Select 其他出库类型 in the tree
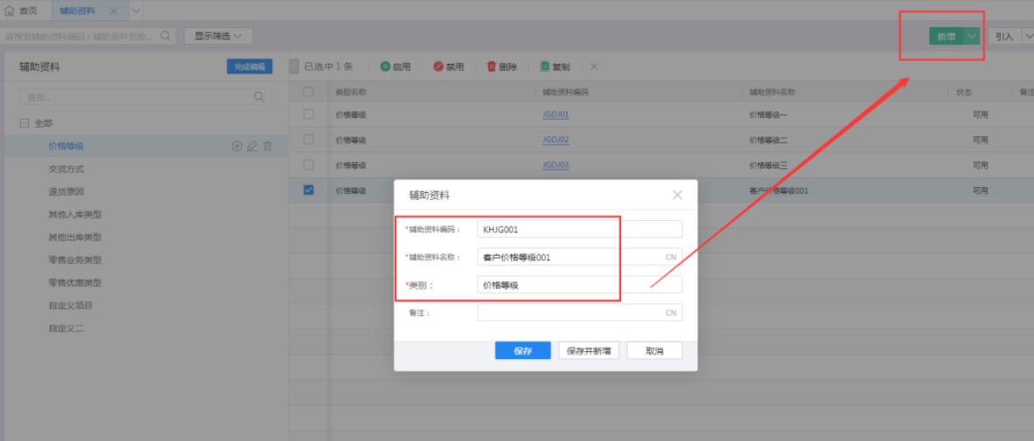1034x441 pixels. 75,237
